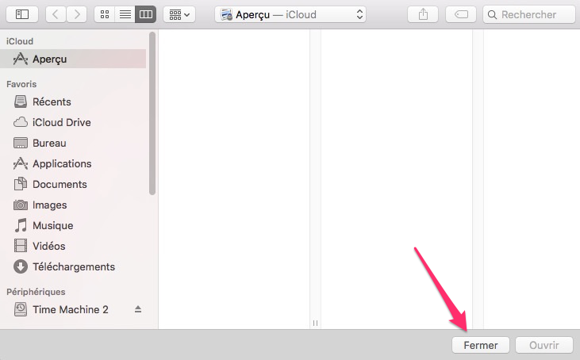Click the Rechercher search field
Screen dimensions: 580x360
tap(529, 14)
